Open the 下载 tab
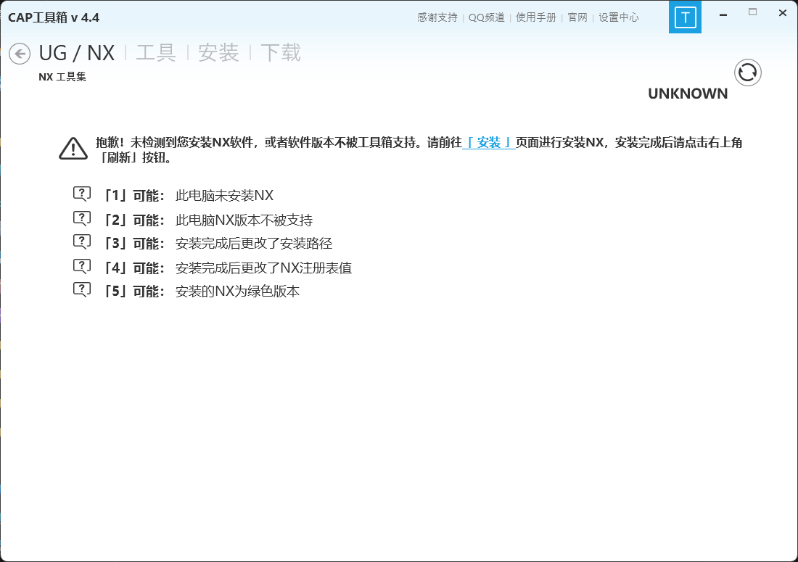 pyautogui.click(x=280, y=52)
